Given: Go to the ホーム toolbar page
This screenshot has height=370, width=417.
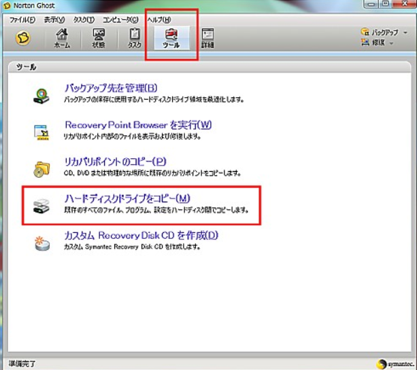Looking at the screenshot, I should 62,38.
